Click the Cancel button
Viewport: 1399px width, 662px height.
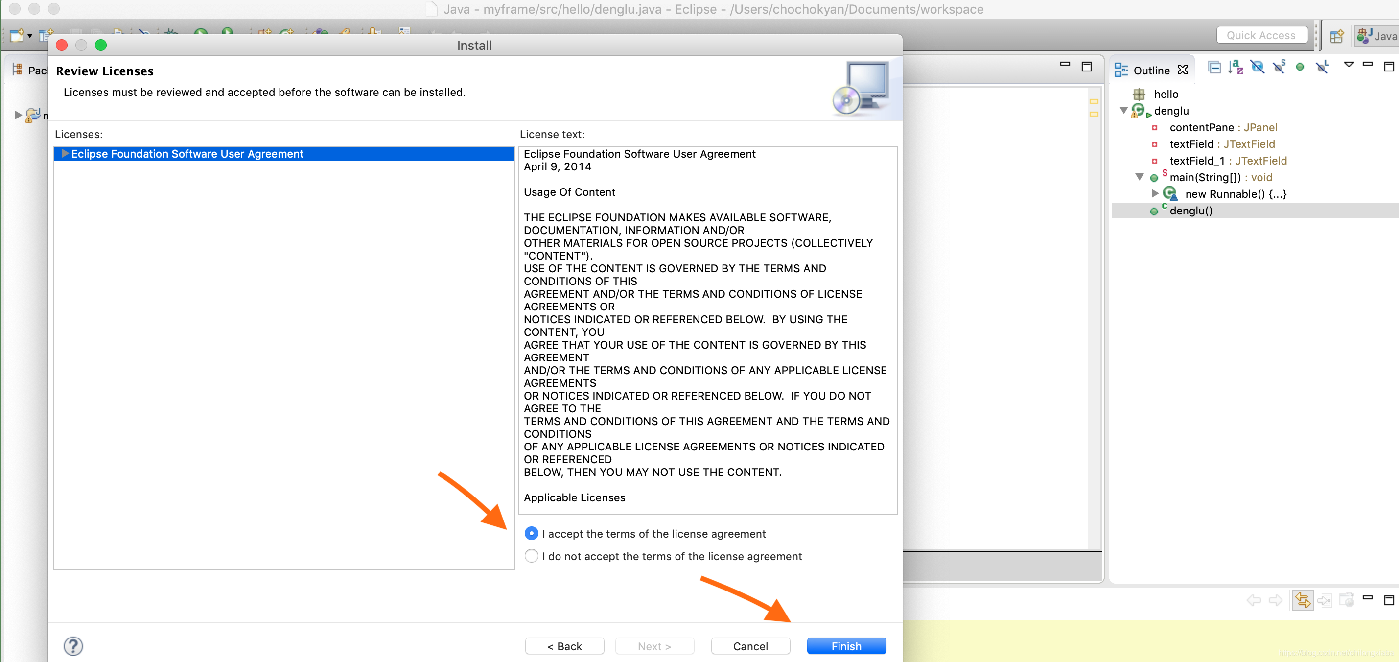click(x=750, y=646)
